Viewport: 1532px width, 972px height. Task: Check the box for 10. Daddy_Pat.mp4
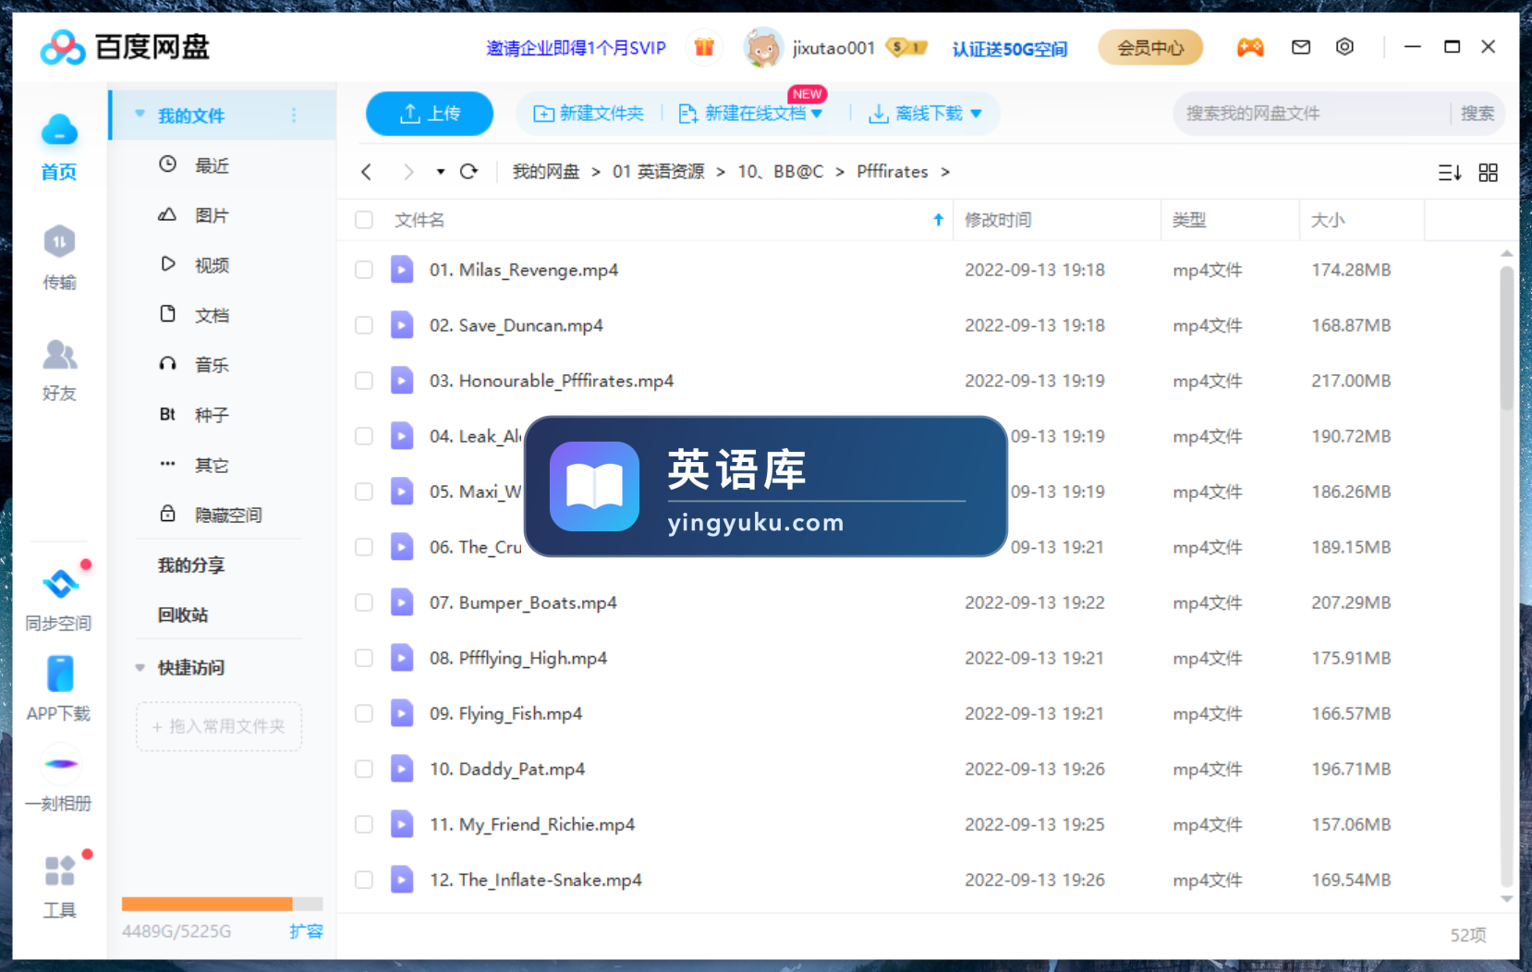pos(364,769)
